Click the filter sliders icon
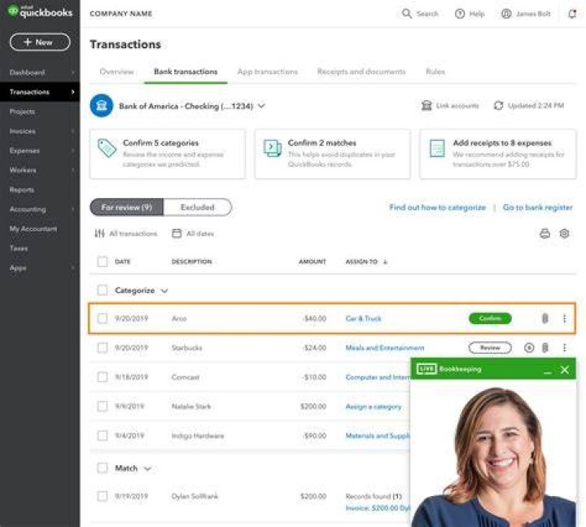Screen dimensions: 586x527 tap(99, 234)
